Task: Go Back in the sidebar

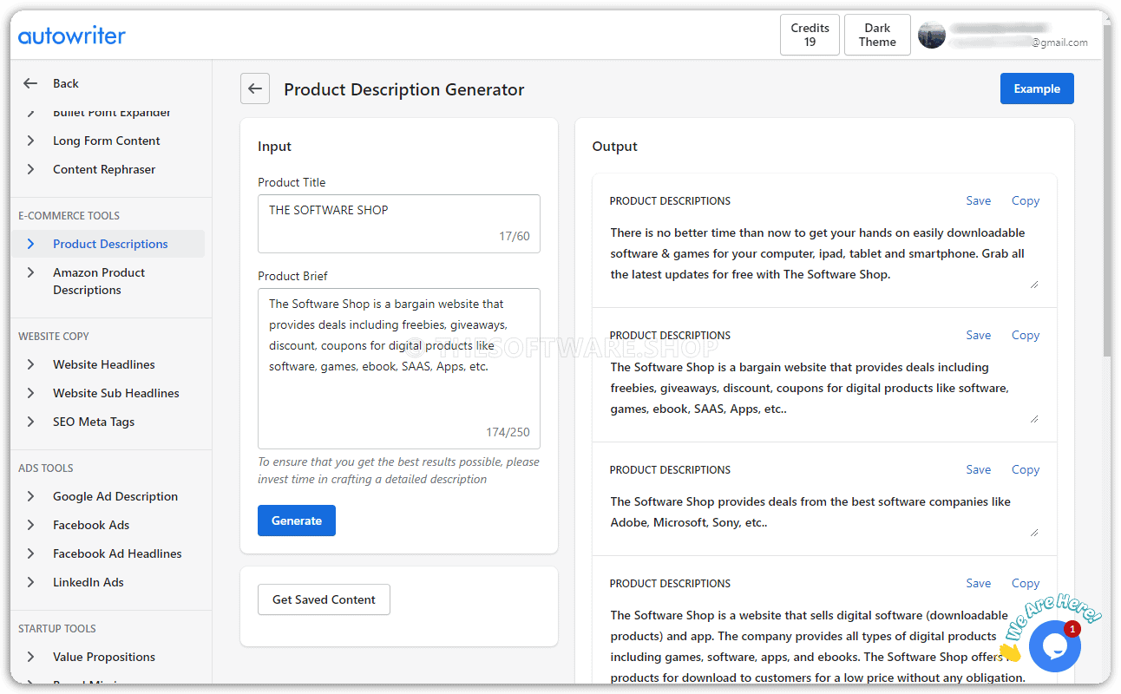Action: point(65,83)
